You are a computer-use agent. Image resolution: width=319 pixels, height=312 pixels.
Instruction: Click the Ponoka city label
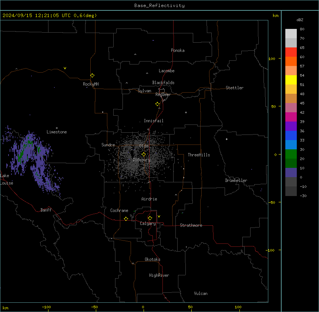(178, 50)
